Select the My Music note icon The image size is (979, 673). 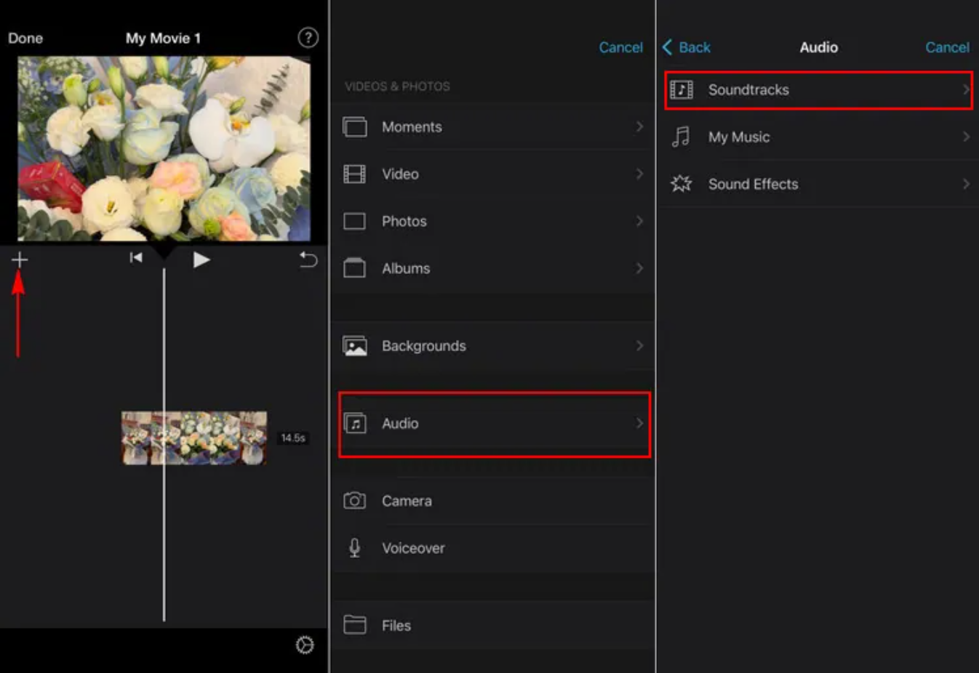682,137
